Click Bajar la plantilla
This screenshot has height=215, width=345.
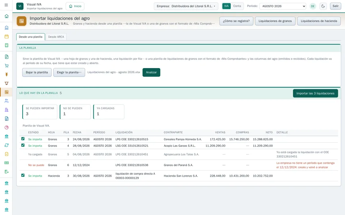37,72
